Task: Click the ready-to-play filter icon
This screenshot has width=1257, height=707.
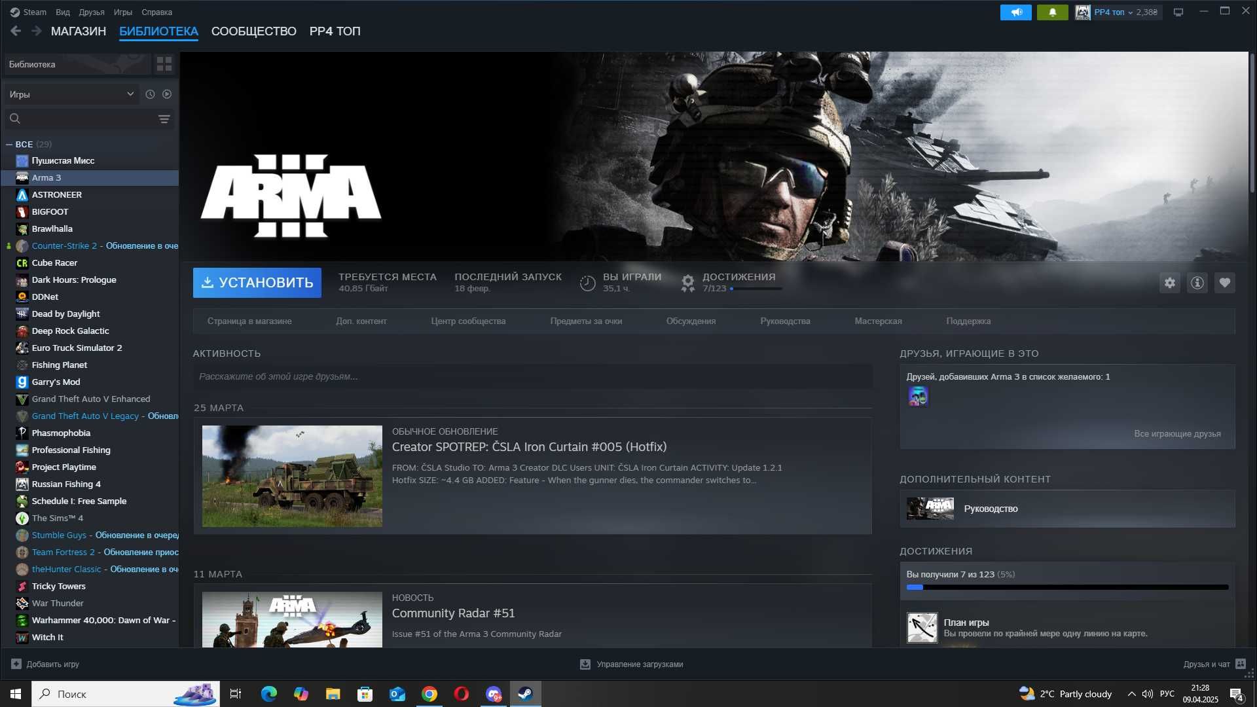Action: pyautogui.click(x=167, y=94)
